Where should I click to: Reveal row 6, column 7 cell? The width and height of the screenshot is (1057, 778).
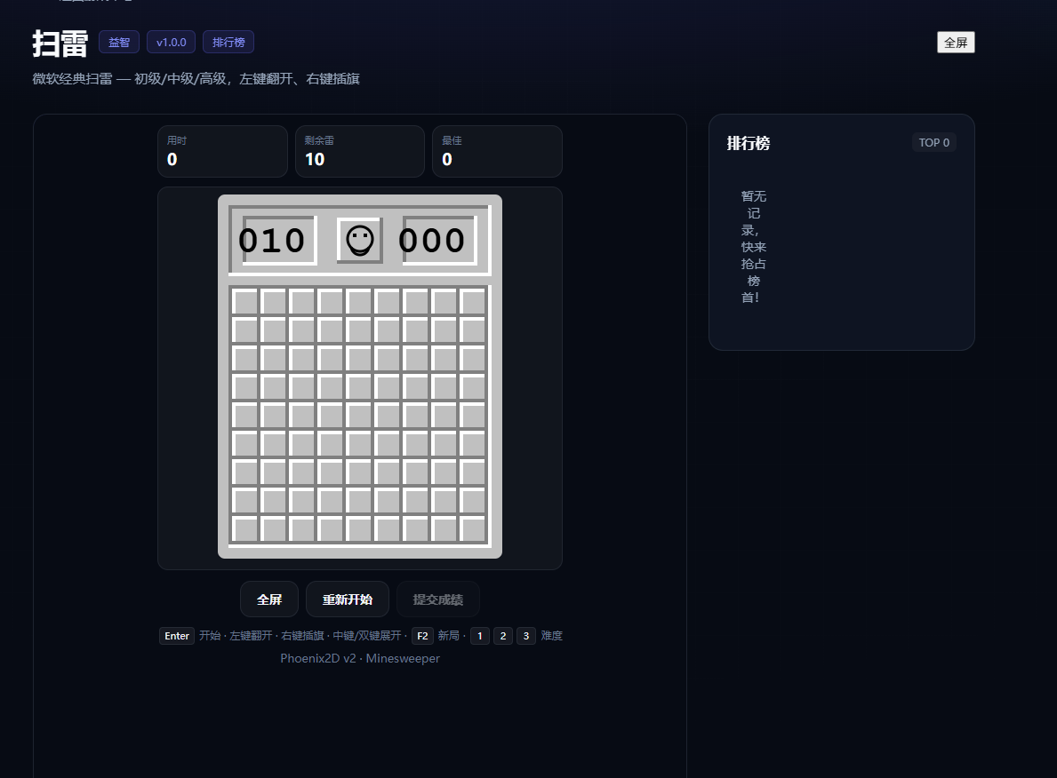coord(416,443)
